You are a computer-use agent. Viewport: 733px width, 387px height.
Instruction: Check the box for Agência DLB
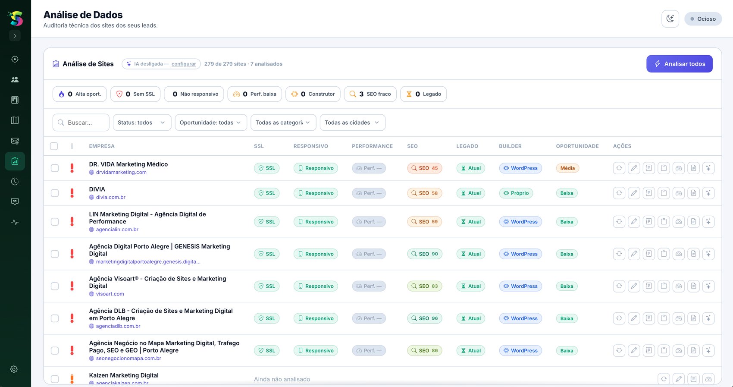click(x=55, y=318)
